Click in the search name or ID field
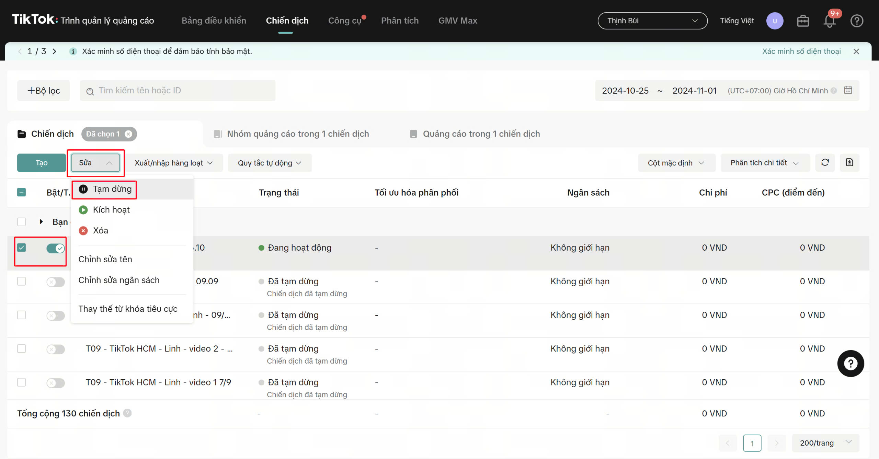This screenshot has height=459, width=879. pos(178,91)
